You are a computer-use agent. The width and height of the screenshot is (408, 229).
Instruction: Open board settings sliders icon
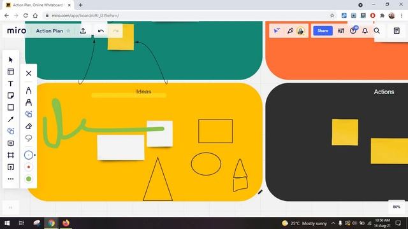pos(341,31)
